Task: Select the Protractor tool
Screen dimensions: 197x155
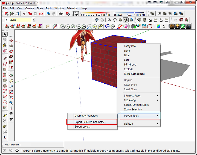Action: [5, 126]
